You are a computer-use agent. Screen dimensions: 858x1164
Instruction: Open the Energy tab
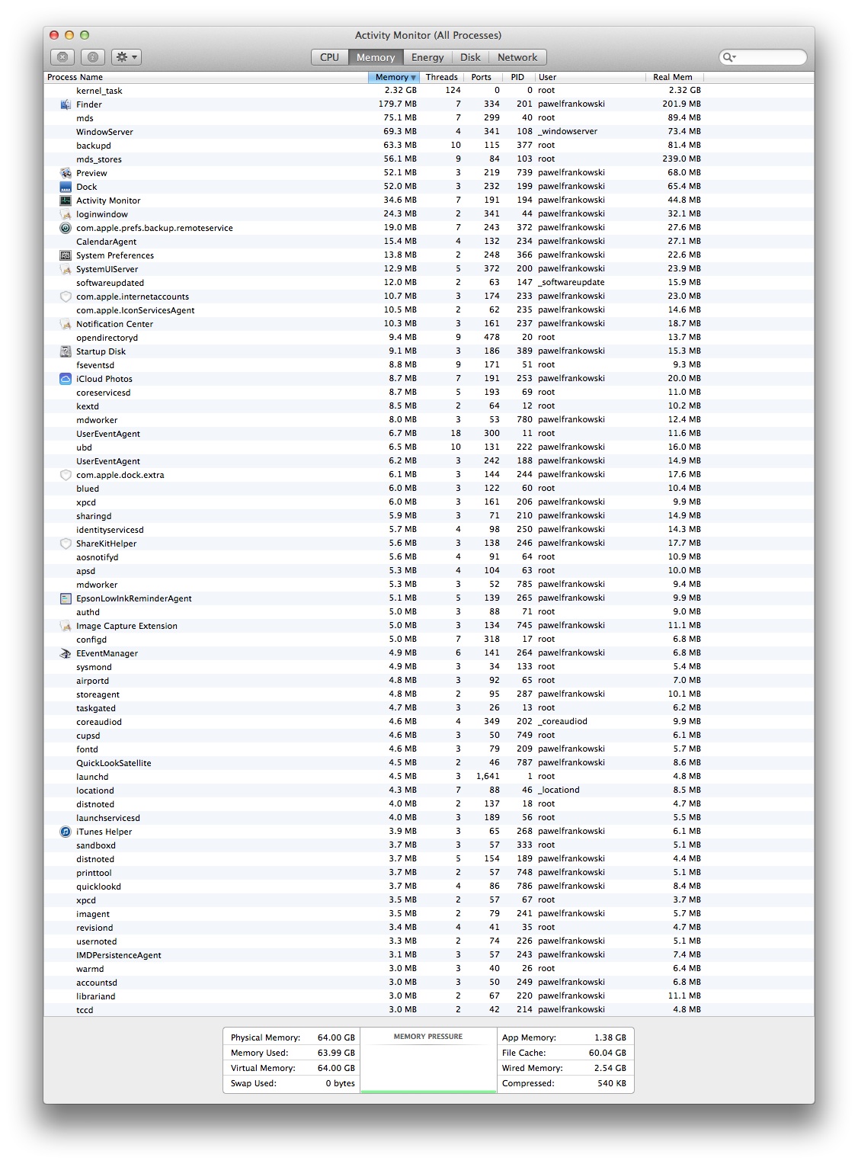point(427,57)
